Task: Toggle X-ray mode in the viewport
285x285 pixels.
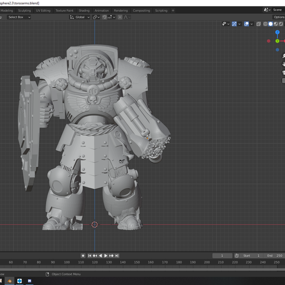Action: 258,24
